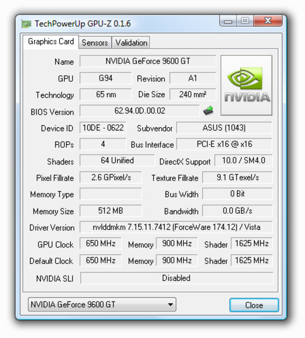The height and width of the screenshot is (338, 305).
Task: Click the 'Driver Version' label
Action: pyautogui.click(x=52, y=228)
